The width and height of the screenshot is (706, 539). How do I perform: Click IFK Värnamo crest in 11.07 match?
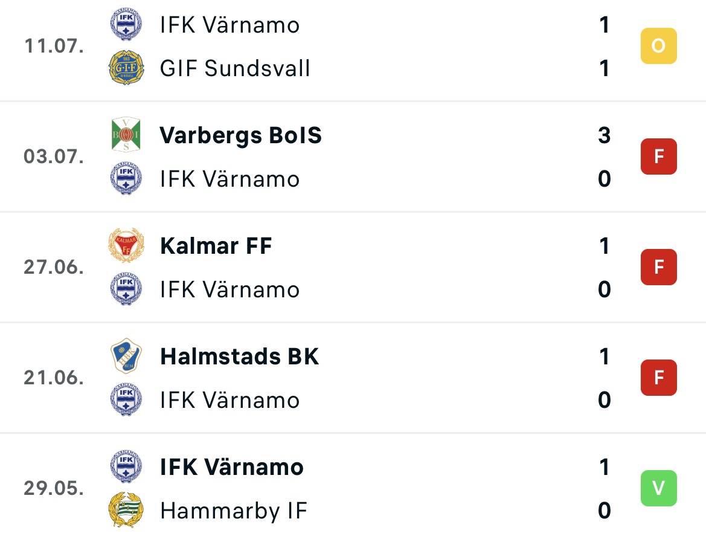126,24
